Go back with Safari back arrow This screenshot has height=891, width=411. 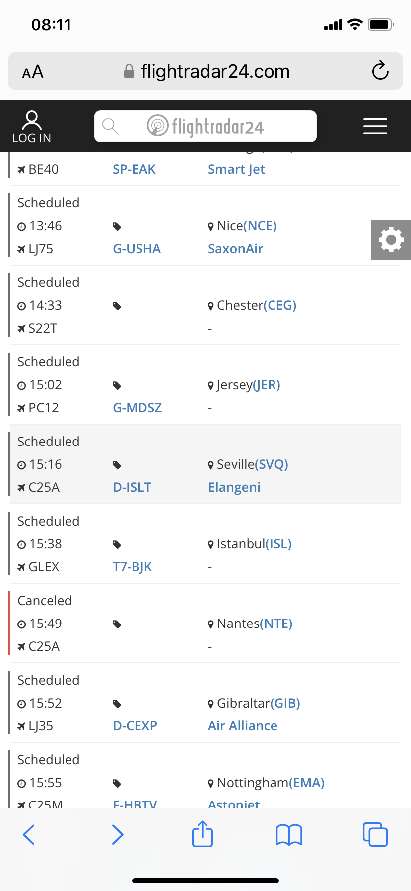pyautogui.click(x=29, y=834)
